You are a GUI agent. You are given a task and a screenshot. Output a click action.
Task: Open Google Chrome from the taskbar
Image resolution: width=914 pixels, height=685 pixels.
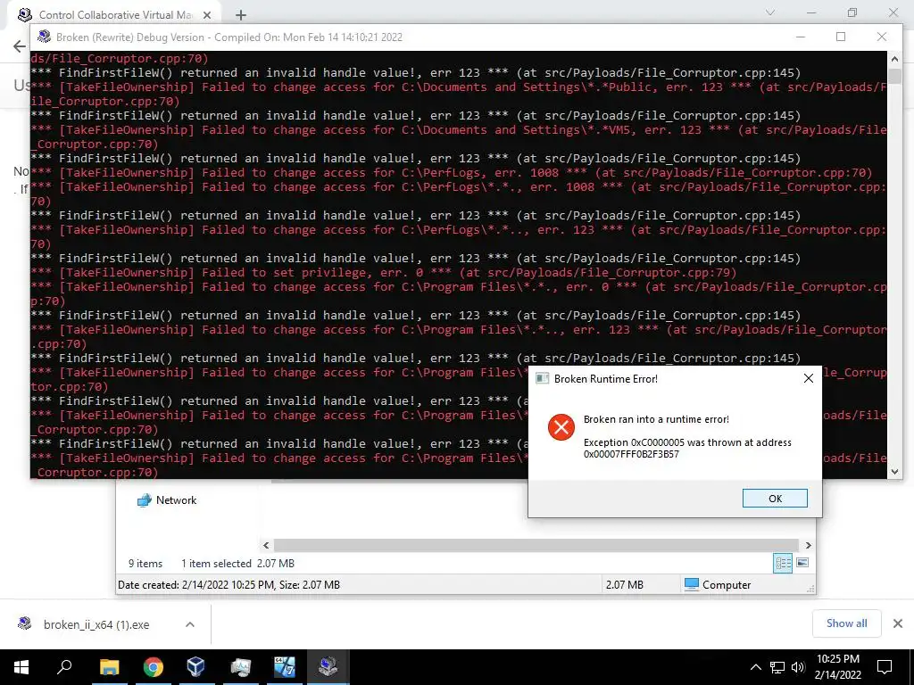click(153, 667)
